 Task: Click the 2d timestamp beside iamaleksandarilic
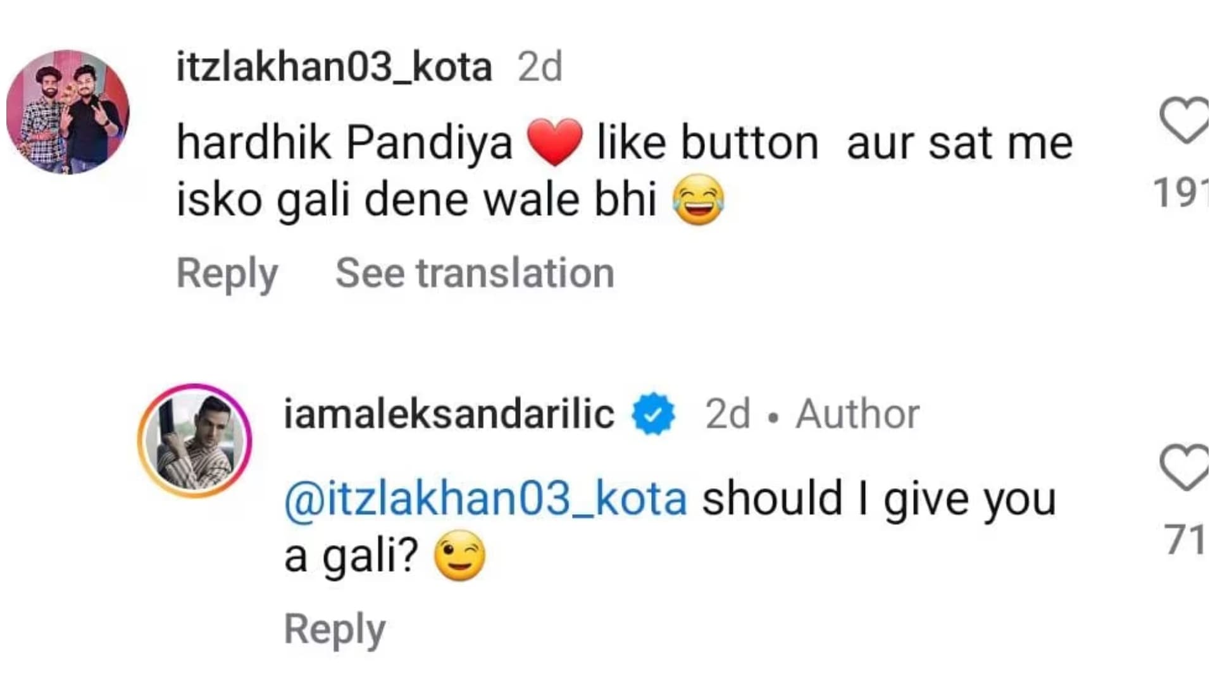(x=728, y=414)
